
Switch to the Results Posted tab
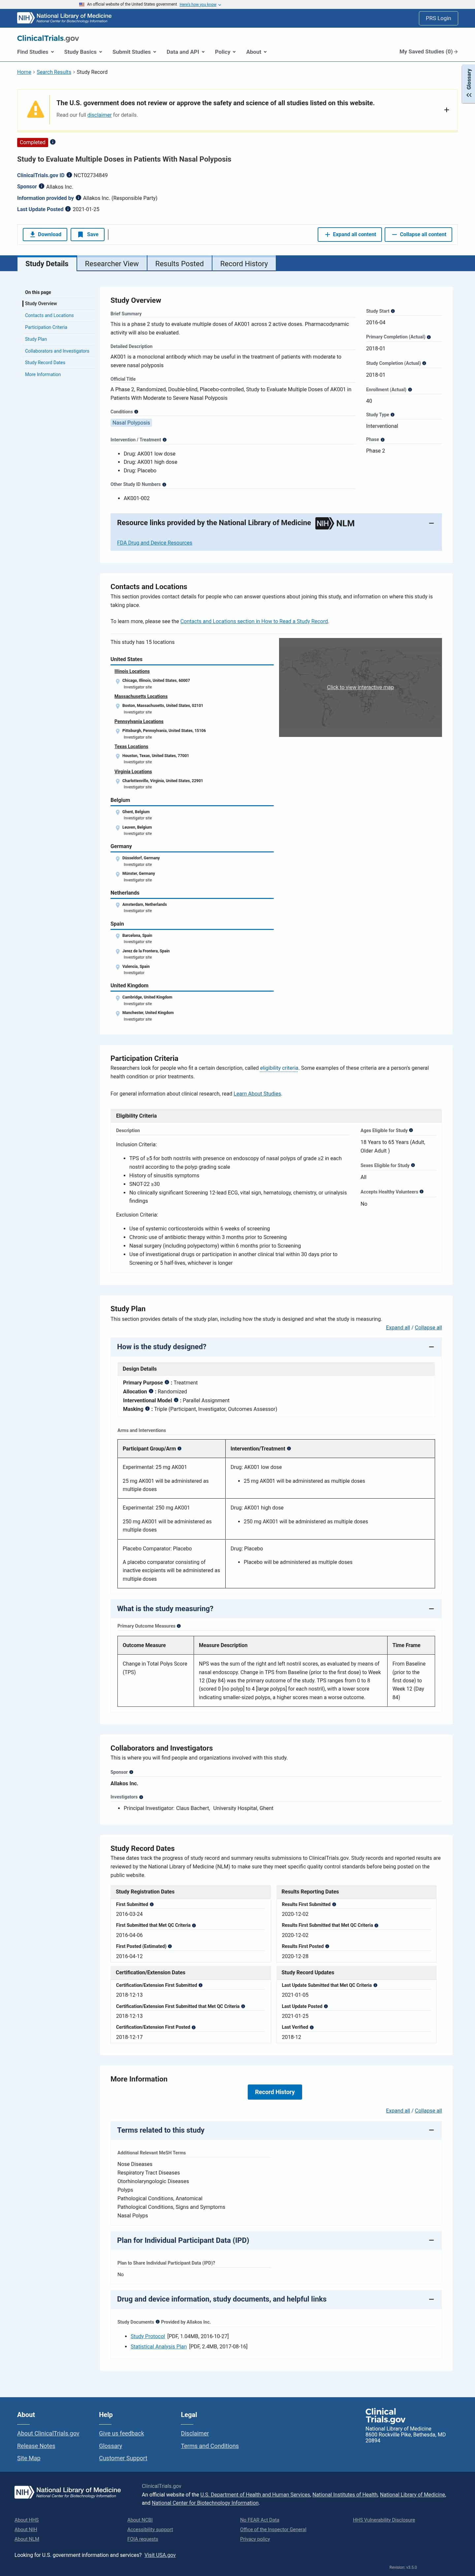(179, 264)
